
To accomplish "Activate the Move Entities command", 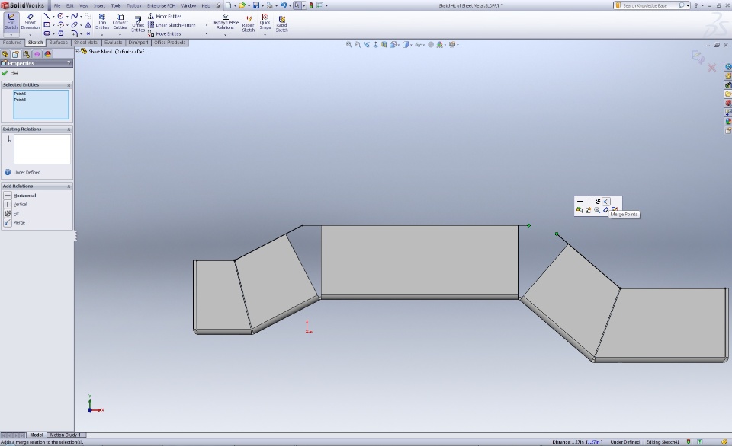I will tap(165, 34).
